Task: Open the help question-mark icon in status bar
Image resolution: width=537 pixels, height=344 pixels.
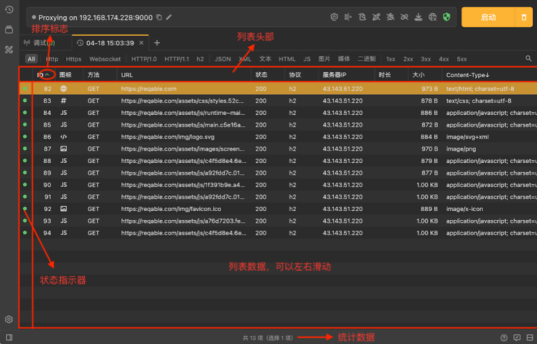Action: [x=504, y=338]
